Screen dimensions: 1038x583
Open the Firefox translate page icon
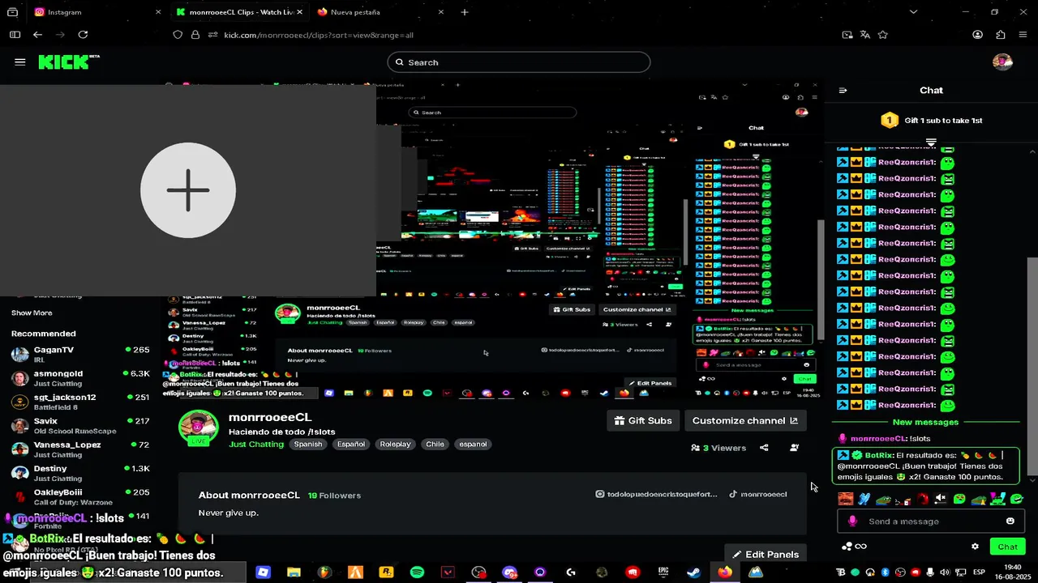coord(865,35)
